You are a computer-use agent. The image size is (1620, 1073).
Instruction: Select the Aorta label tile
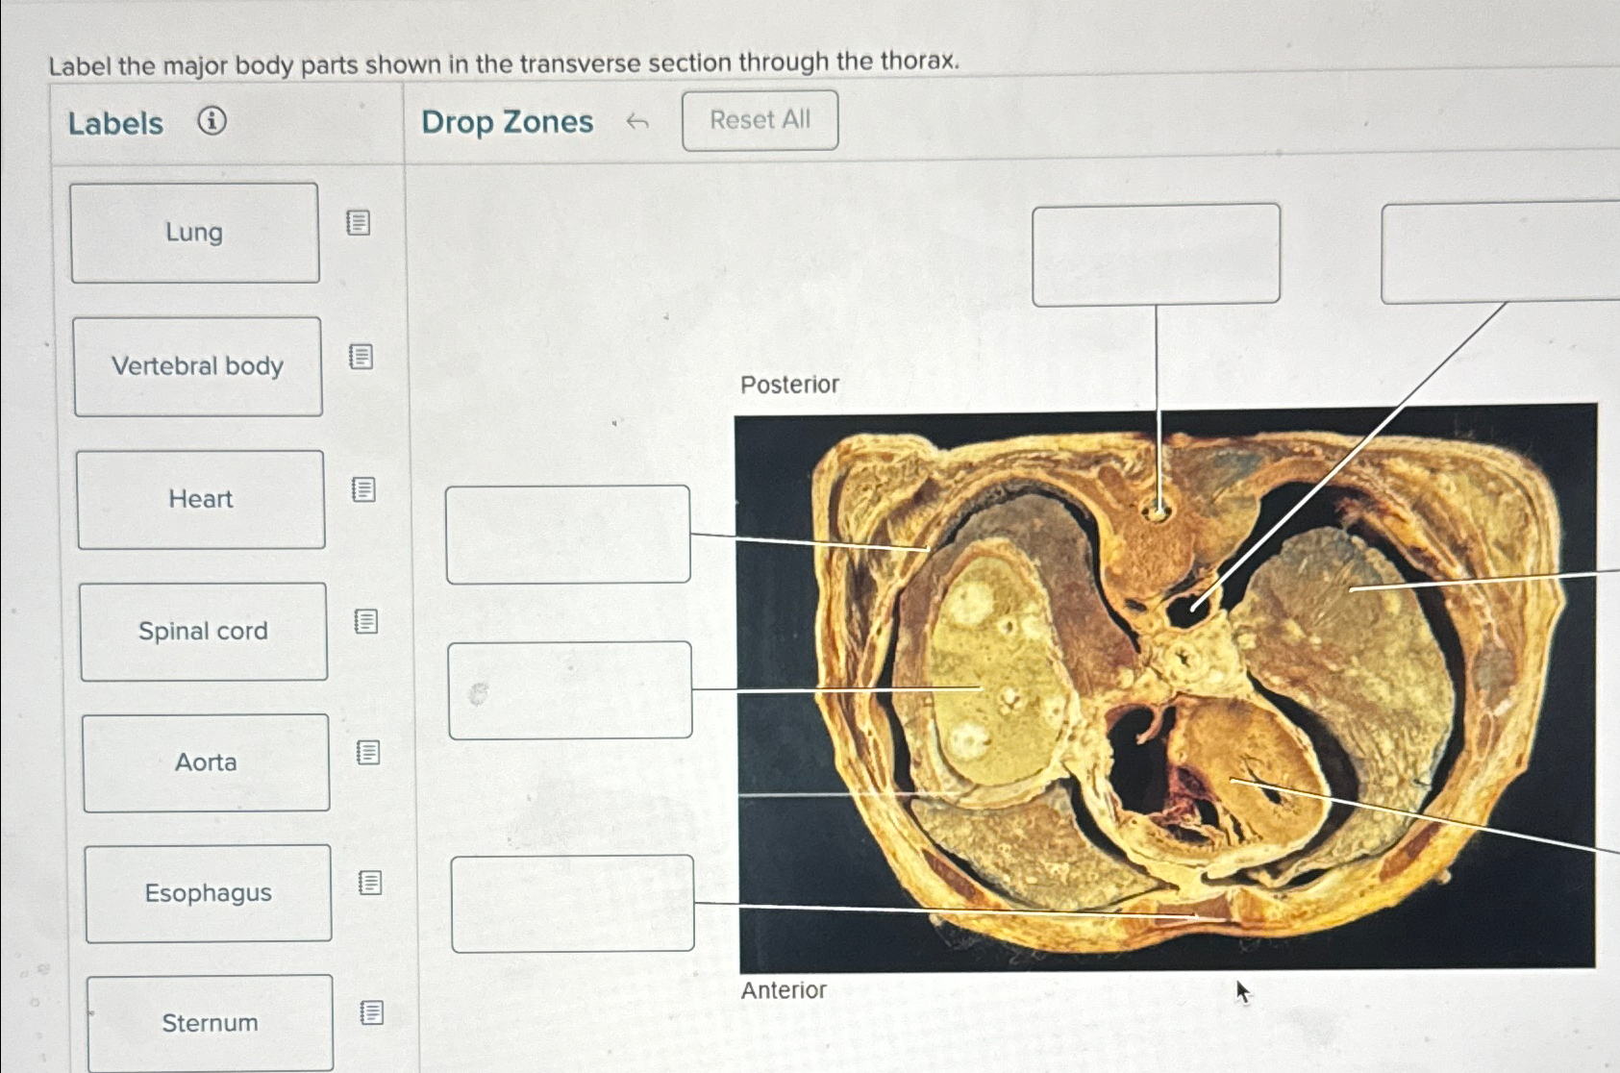[x=206, y=761]
